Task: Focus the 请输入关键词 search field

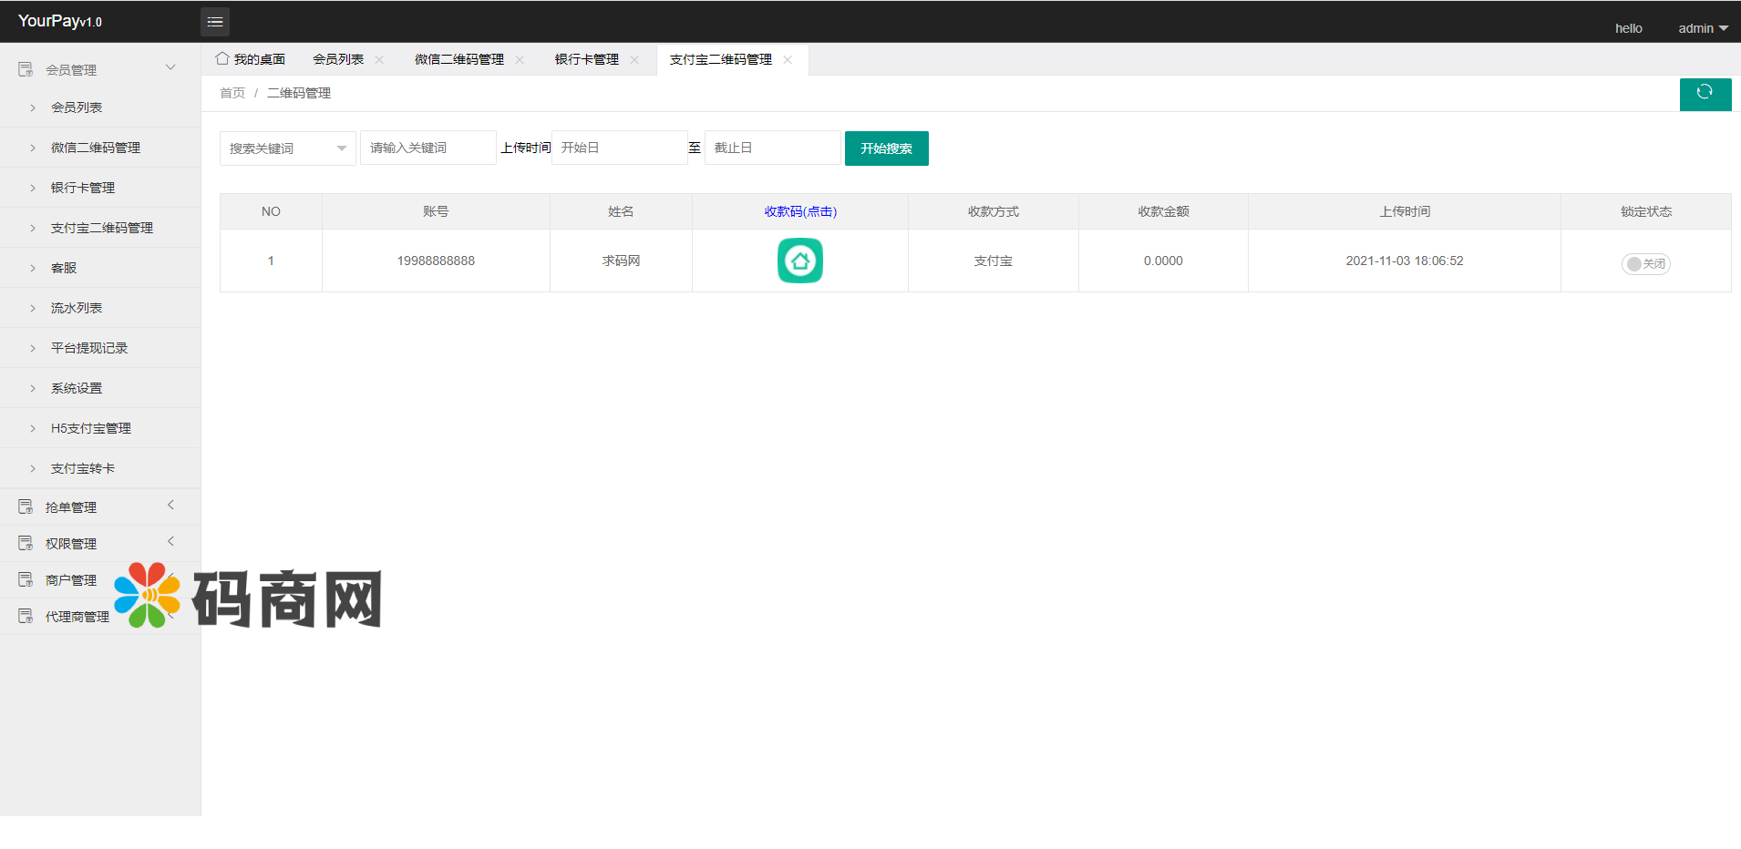Action: 428,148
